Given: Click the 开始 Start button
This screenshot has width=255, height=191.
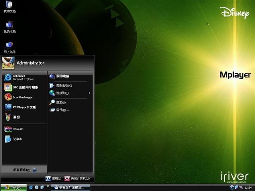Looking at the screenshot, I should coord(14,187).
